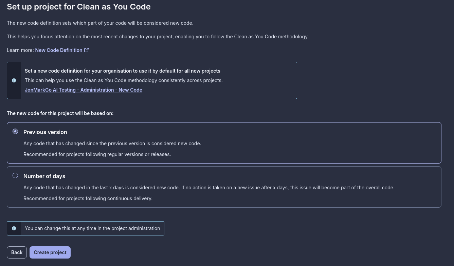The image size is (454, 266).
Task: Click external-link icon beside New Code Definition
Action: click(x=87, y=50)
